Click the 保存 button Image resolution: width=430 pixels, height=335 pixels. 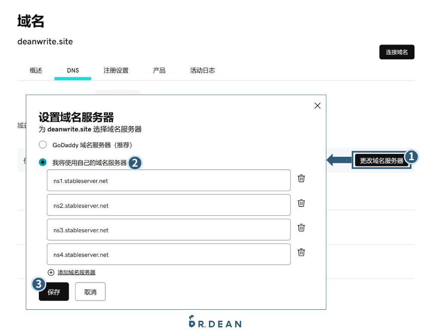point(53,292)
